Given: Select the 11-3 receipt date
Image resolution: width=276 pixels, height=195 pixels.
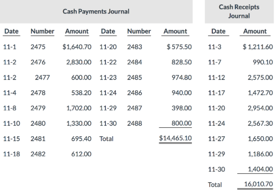Looking at the screenshot, I should 214,47.
